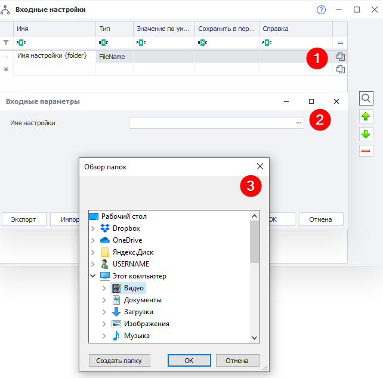The width and height of the screenshot is (383, 378).
Task: Click copy icon in the empty new row
Action: tap(340, 69)
